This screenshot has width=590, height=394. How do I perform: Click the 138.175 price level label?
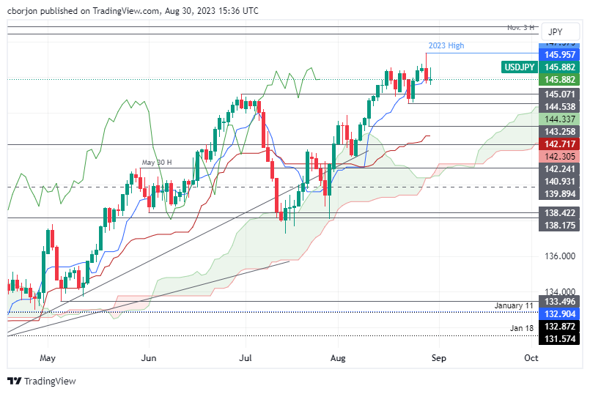coord(561,228)
